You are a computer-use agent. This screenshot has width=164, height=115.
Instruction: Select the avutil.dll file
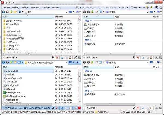[10, 75]
